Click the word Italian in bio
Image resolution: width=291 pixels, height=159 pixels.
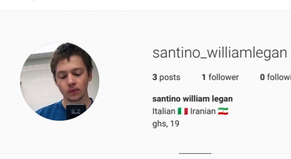pyautogui.click(x=164, y=111)
